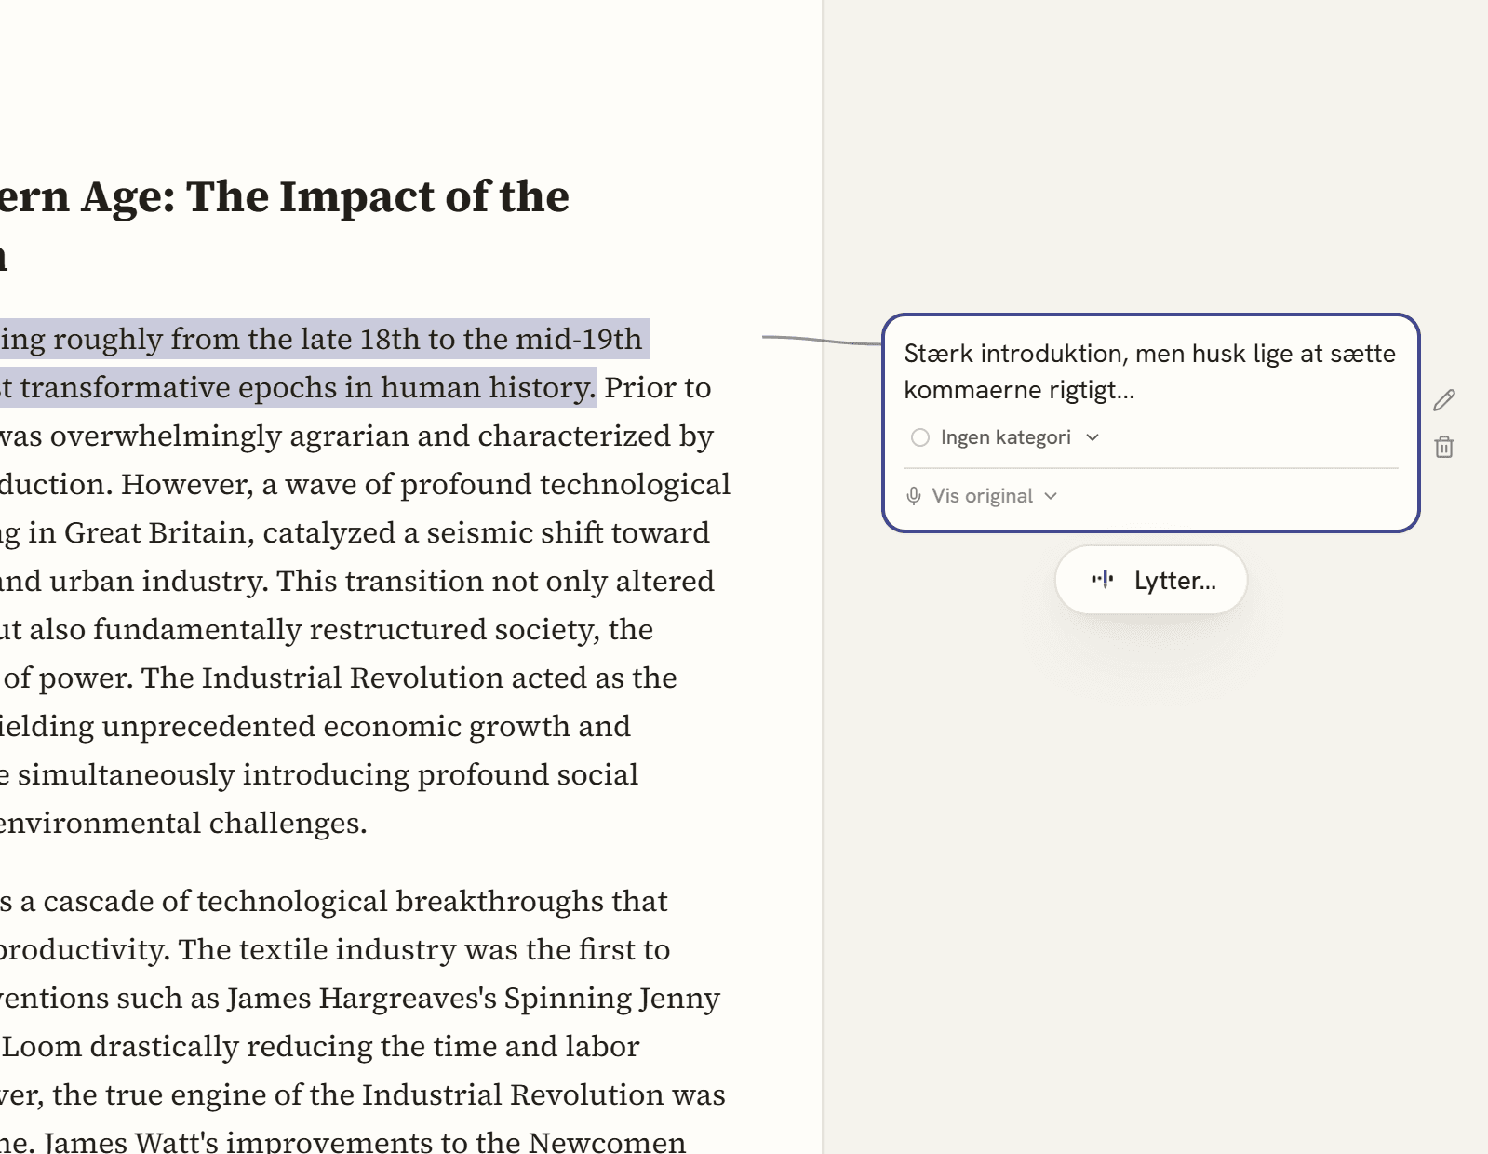Open the Ingen kategori category label
This screenshot has width=1488, height=1154.
click(x=1006, y=437)
